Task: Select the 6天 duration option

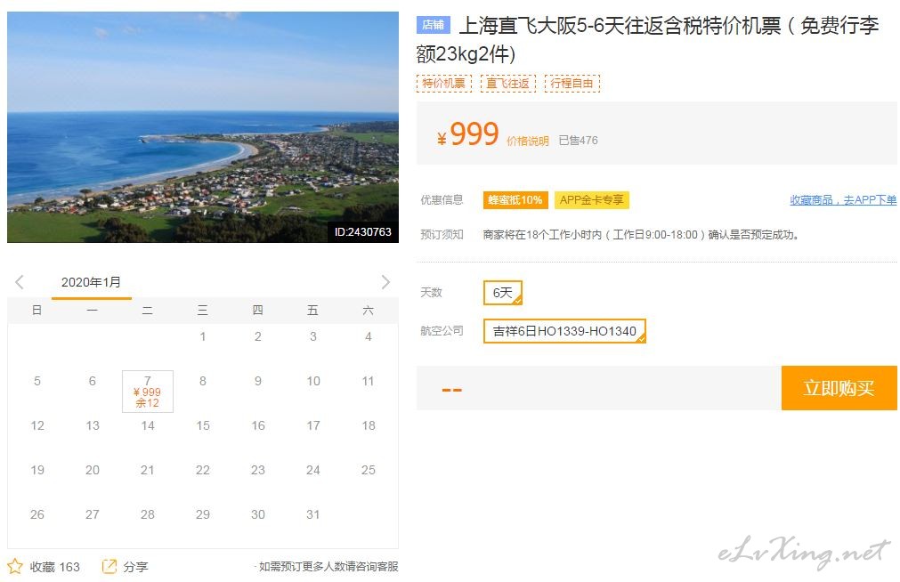Action: tap(503, 293)
